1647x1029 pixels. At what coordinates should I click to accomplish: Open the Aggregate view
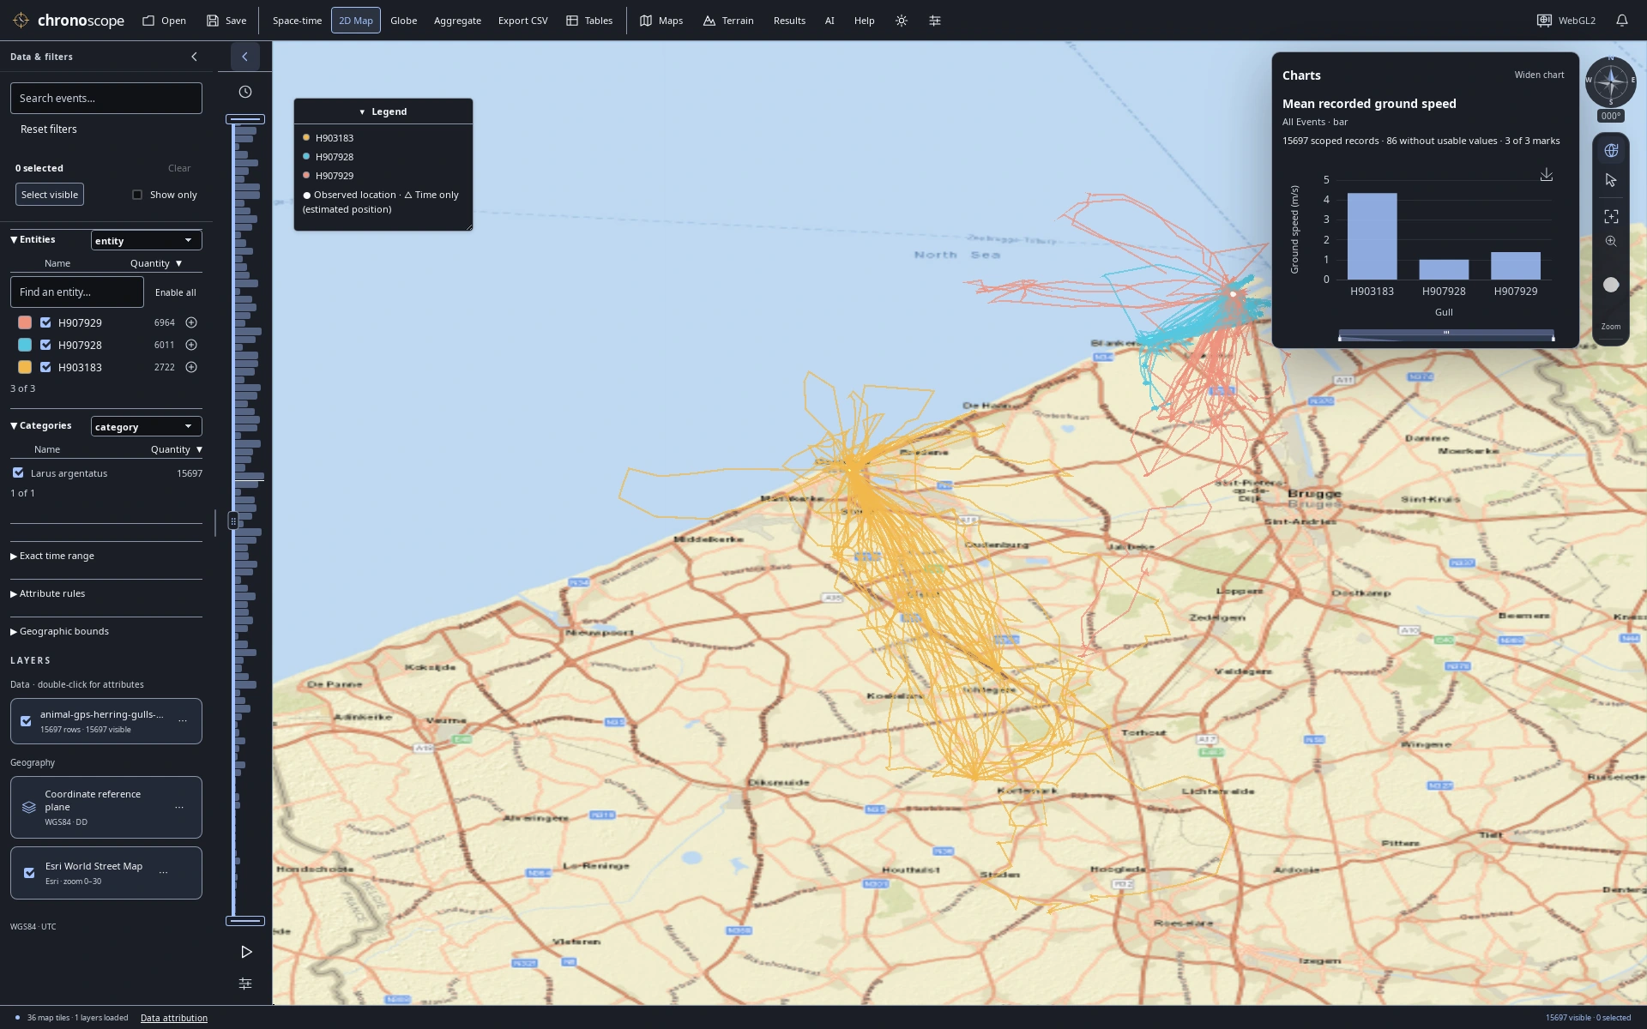(457, 21)
